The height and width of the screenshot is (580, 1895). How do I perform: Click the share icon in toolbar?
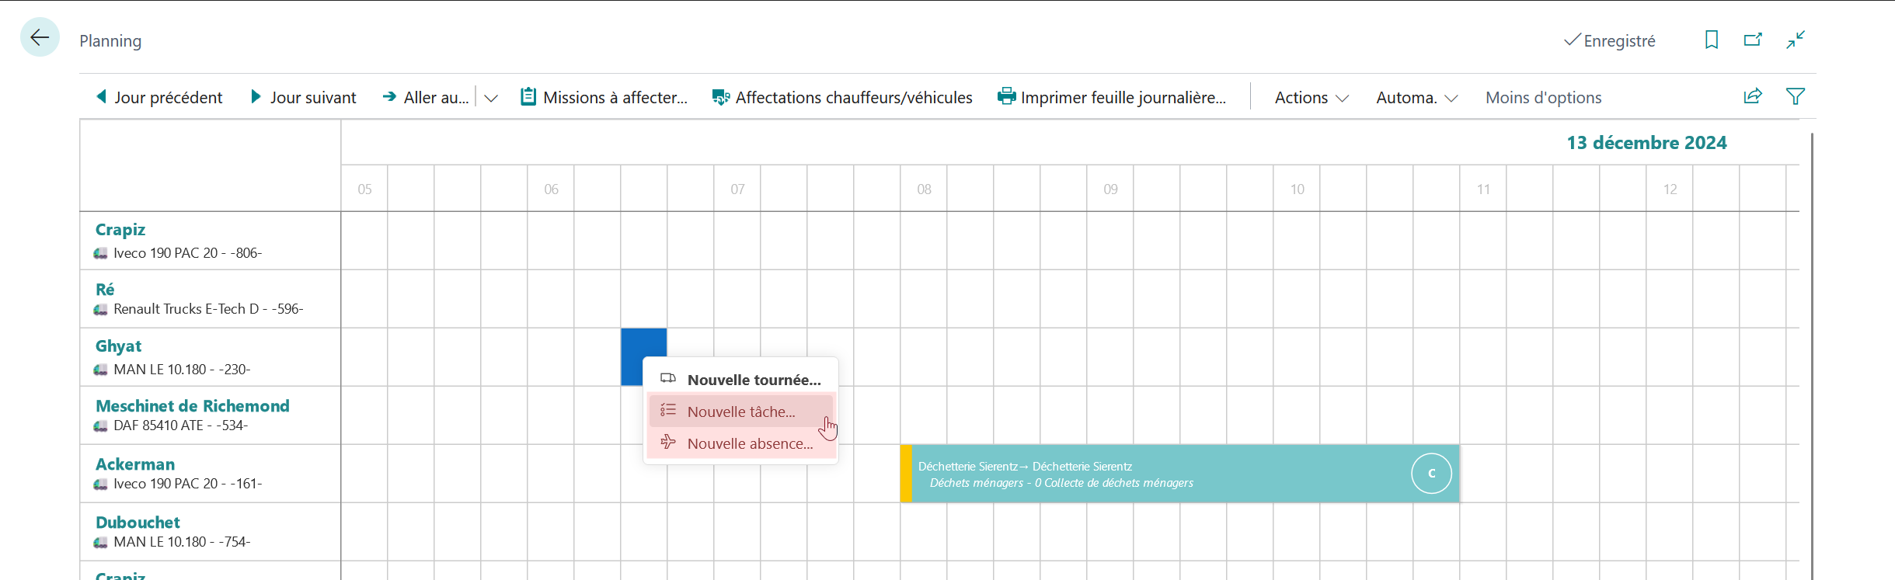pos(1753,96)
